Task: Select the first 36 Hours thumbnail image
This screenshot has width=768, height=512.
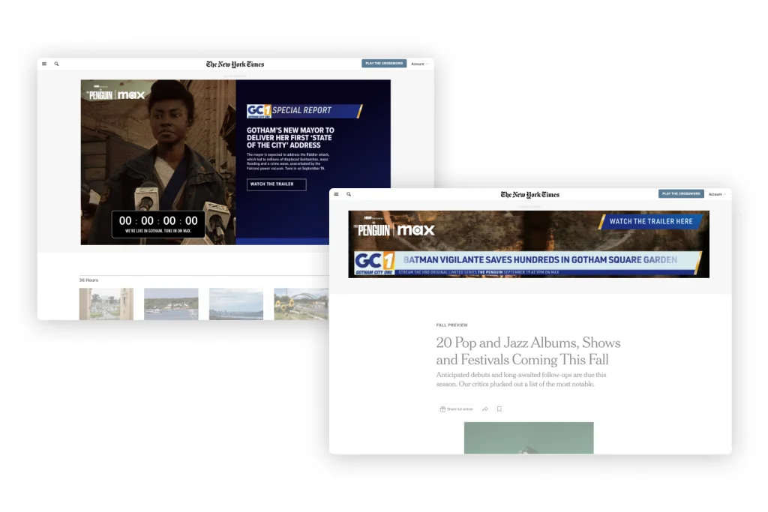Action: (x=106, y=304)
